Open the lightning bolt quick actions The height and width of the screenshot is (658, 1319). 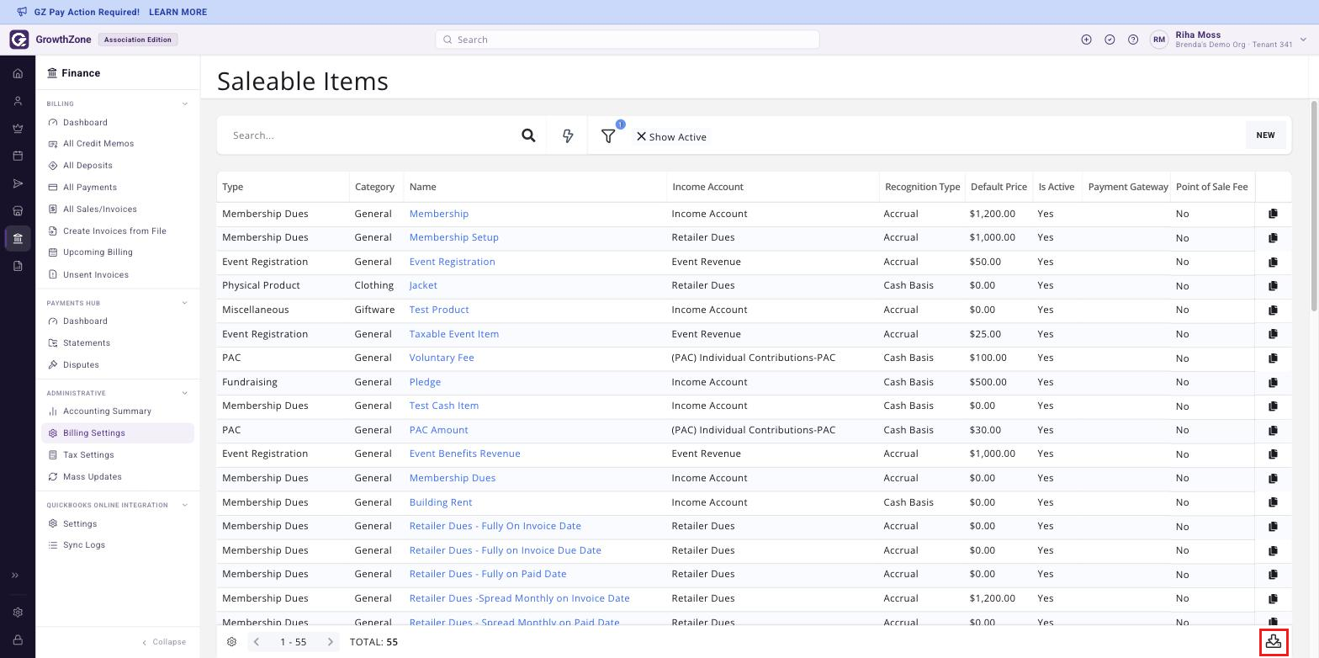568,135
